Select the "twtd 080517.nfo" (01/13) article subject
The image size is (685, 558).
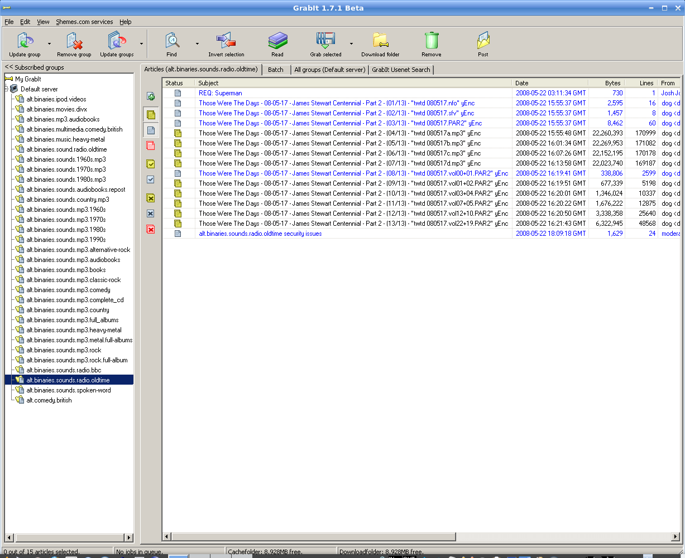[x=337, y=103]
